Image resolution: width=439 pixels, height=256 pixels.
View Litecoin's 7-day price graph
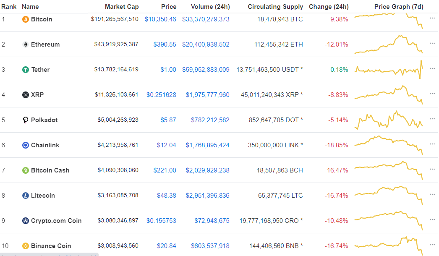click(389, 196)
